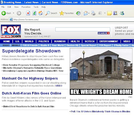Expand the Edit button dropdown arrow

(105, 13)
